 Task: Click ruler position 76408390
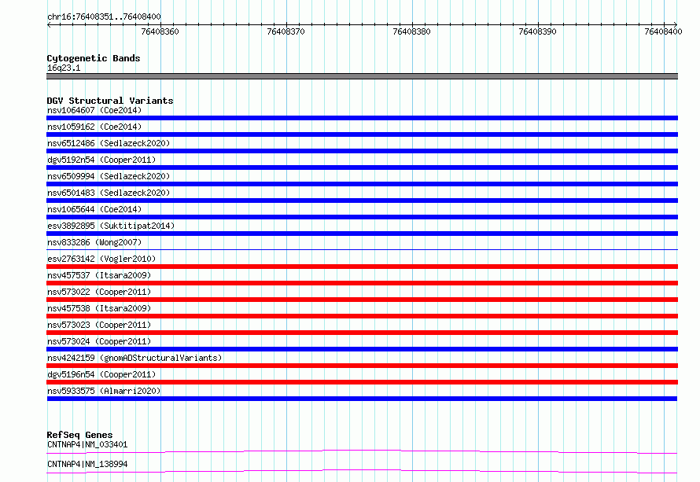click(x=537, y=31)
